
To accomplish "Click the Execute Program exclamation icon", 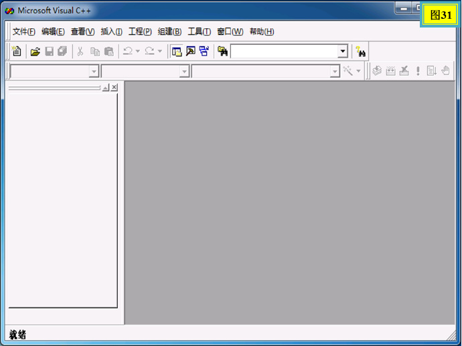I will click(x=418, y=71).
